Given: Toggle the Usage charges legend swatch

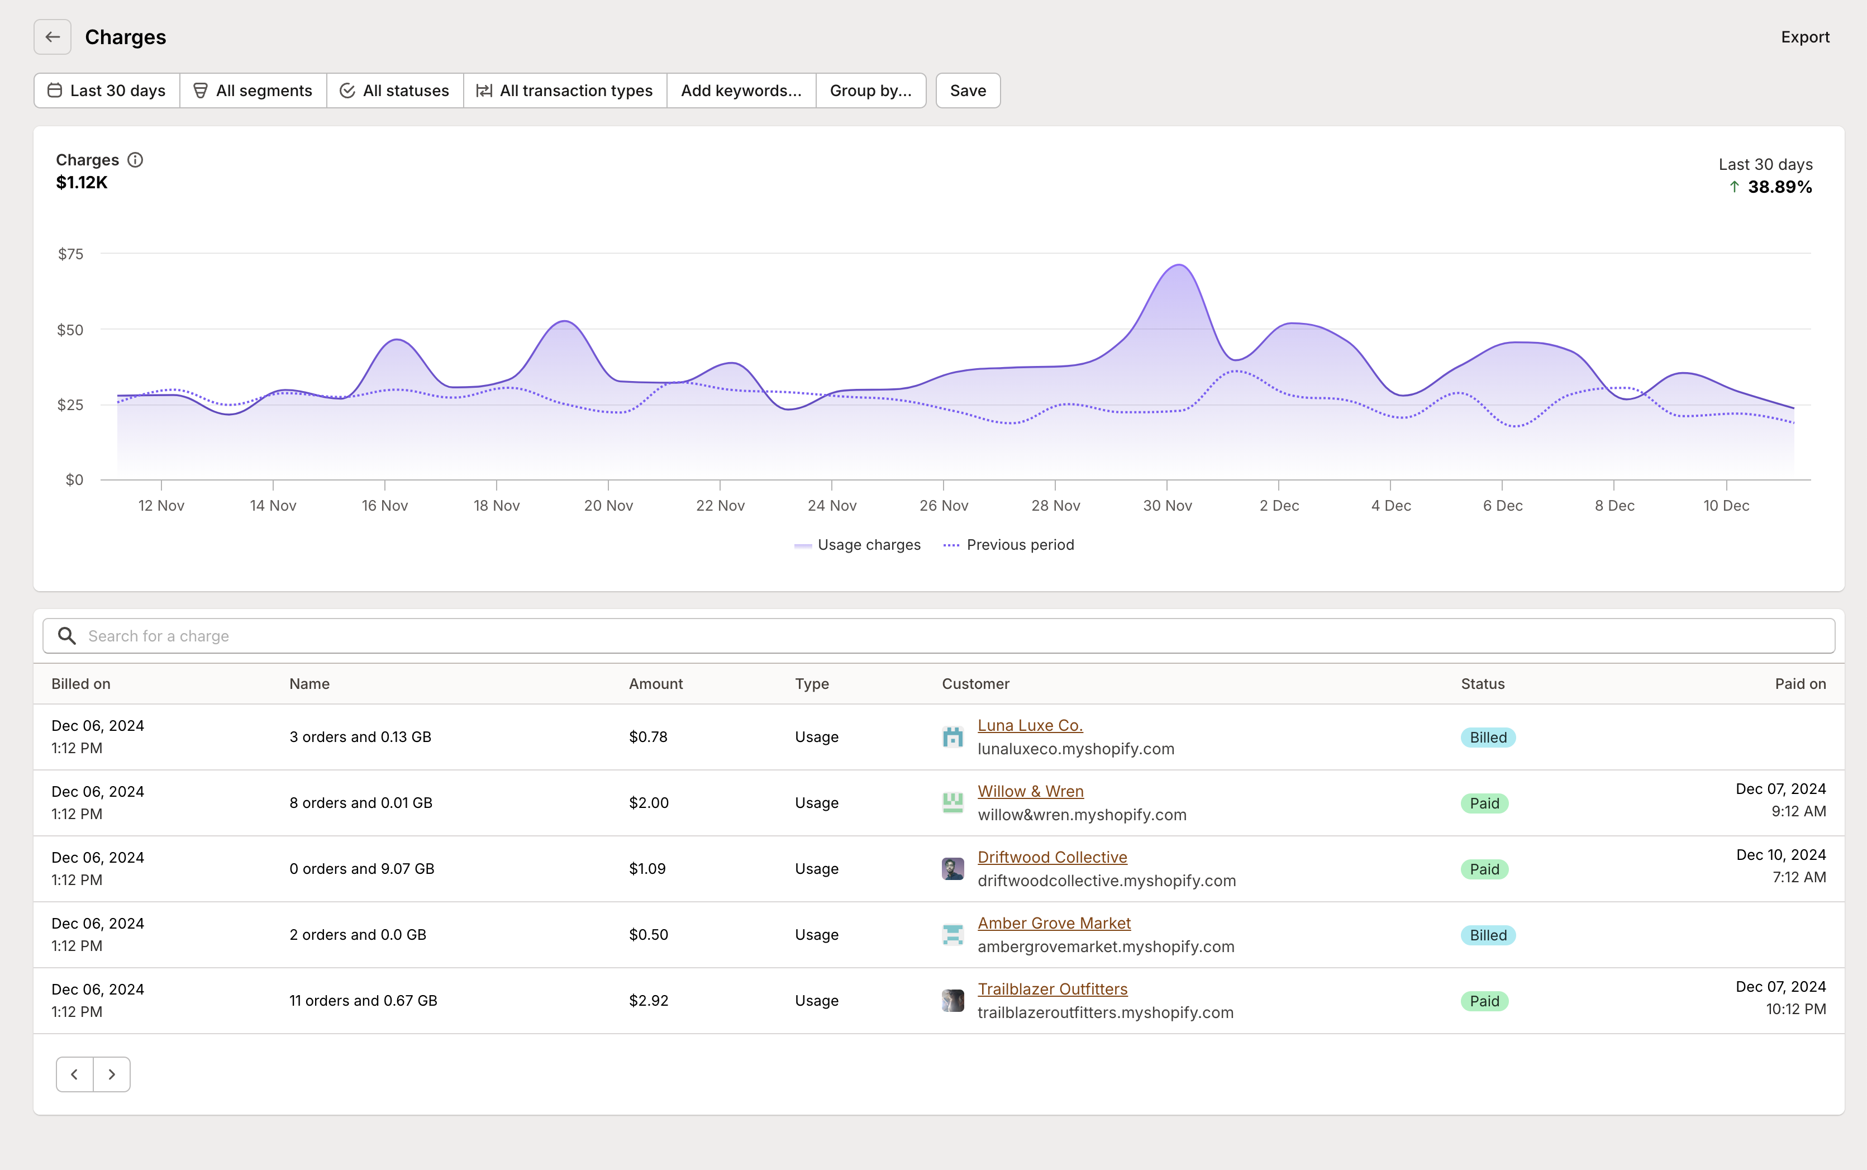Looking at the screenshot, I should tap(803, 545).
